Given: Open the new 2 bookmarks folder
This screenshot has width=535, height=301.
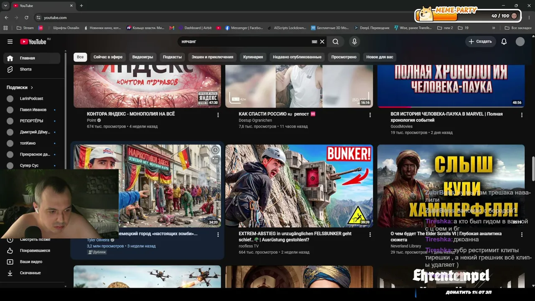Looking at the screenshot, I should (x=445, y=28).
